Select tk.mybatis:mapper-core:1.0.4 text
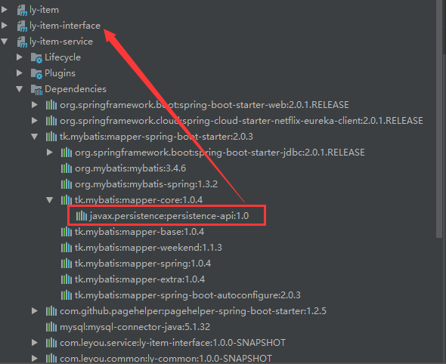The height and width of the screenshot is (364, 446). [x=139, y=200]
